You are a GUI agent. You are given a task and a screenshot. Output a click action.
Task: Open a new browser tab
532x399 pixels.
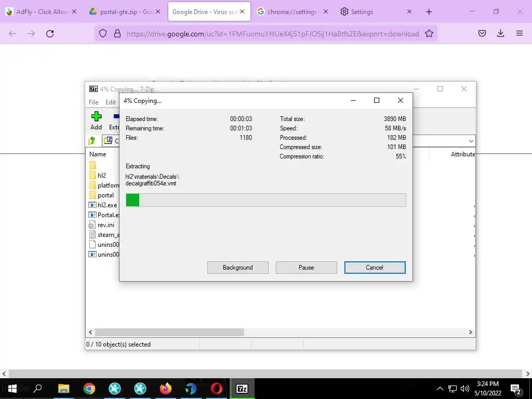(429, 12)
